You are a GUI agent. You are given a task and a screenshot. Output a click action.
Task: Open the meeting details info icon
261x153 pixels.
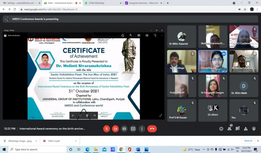[221, 129]
